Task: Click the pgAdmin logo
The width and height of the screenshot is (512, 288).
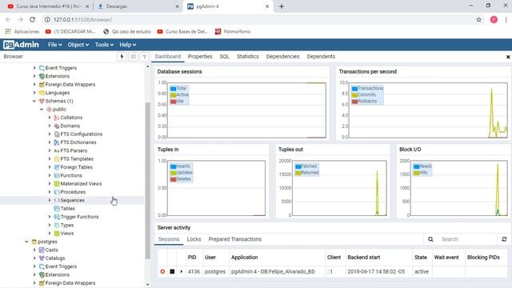Action: tap(22, 45)
